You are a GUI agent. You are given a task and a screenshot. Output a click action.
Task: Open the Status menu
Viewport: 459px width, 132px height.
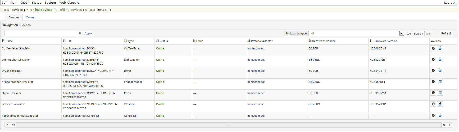pyautogui.click(x=36, y=3)
